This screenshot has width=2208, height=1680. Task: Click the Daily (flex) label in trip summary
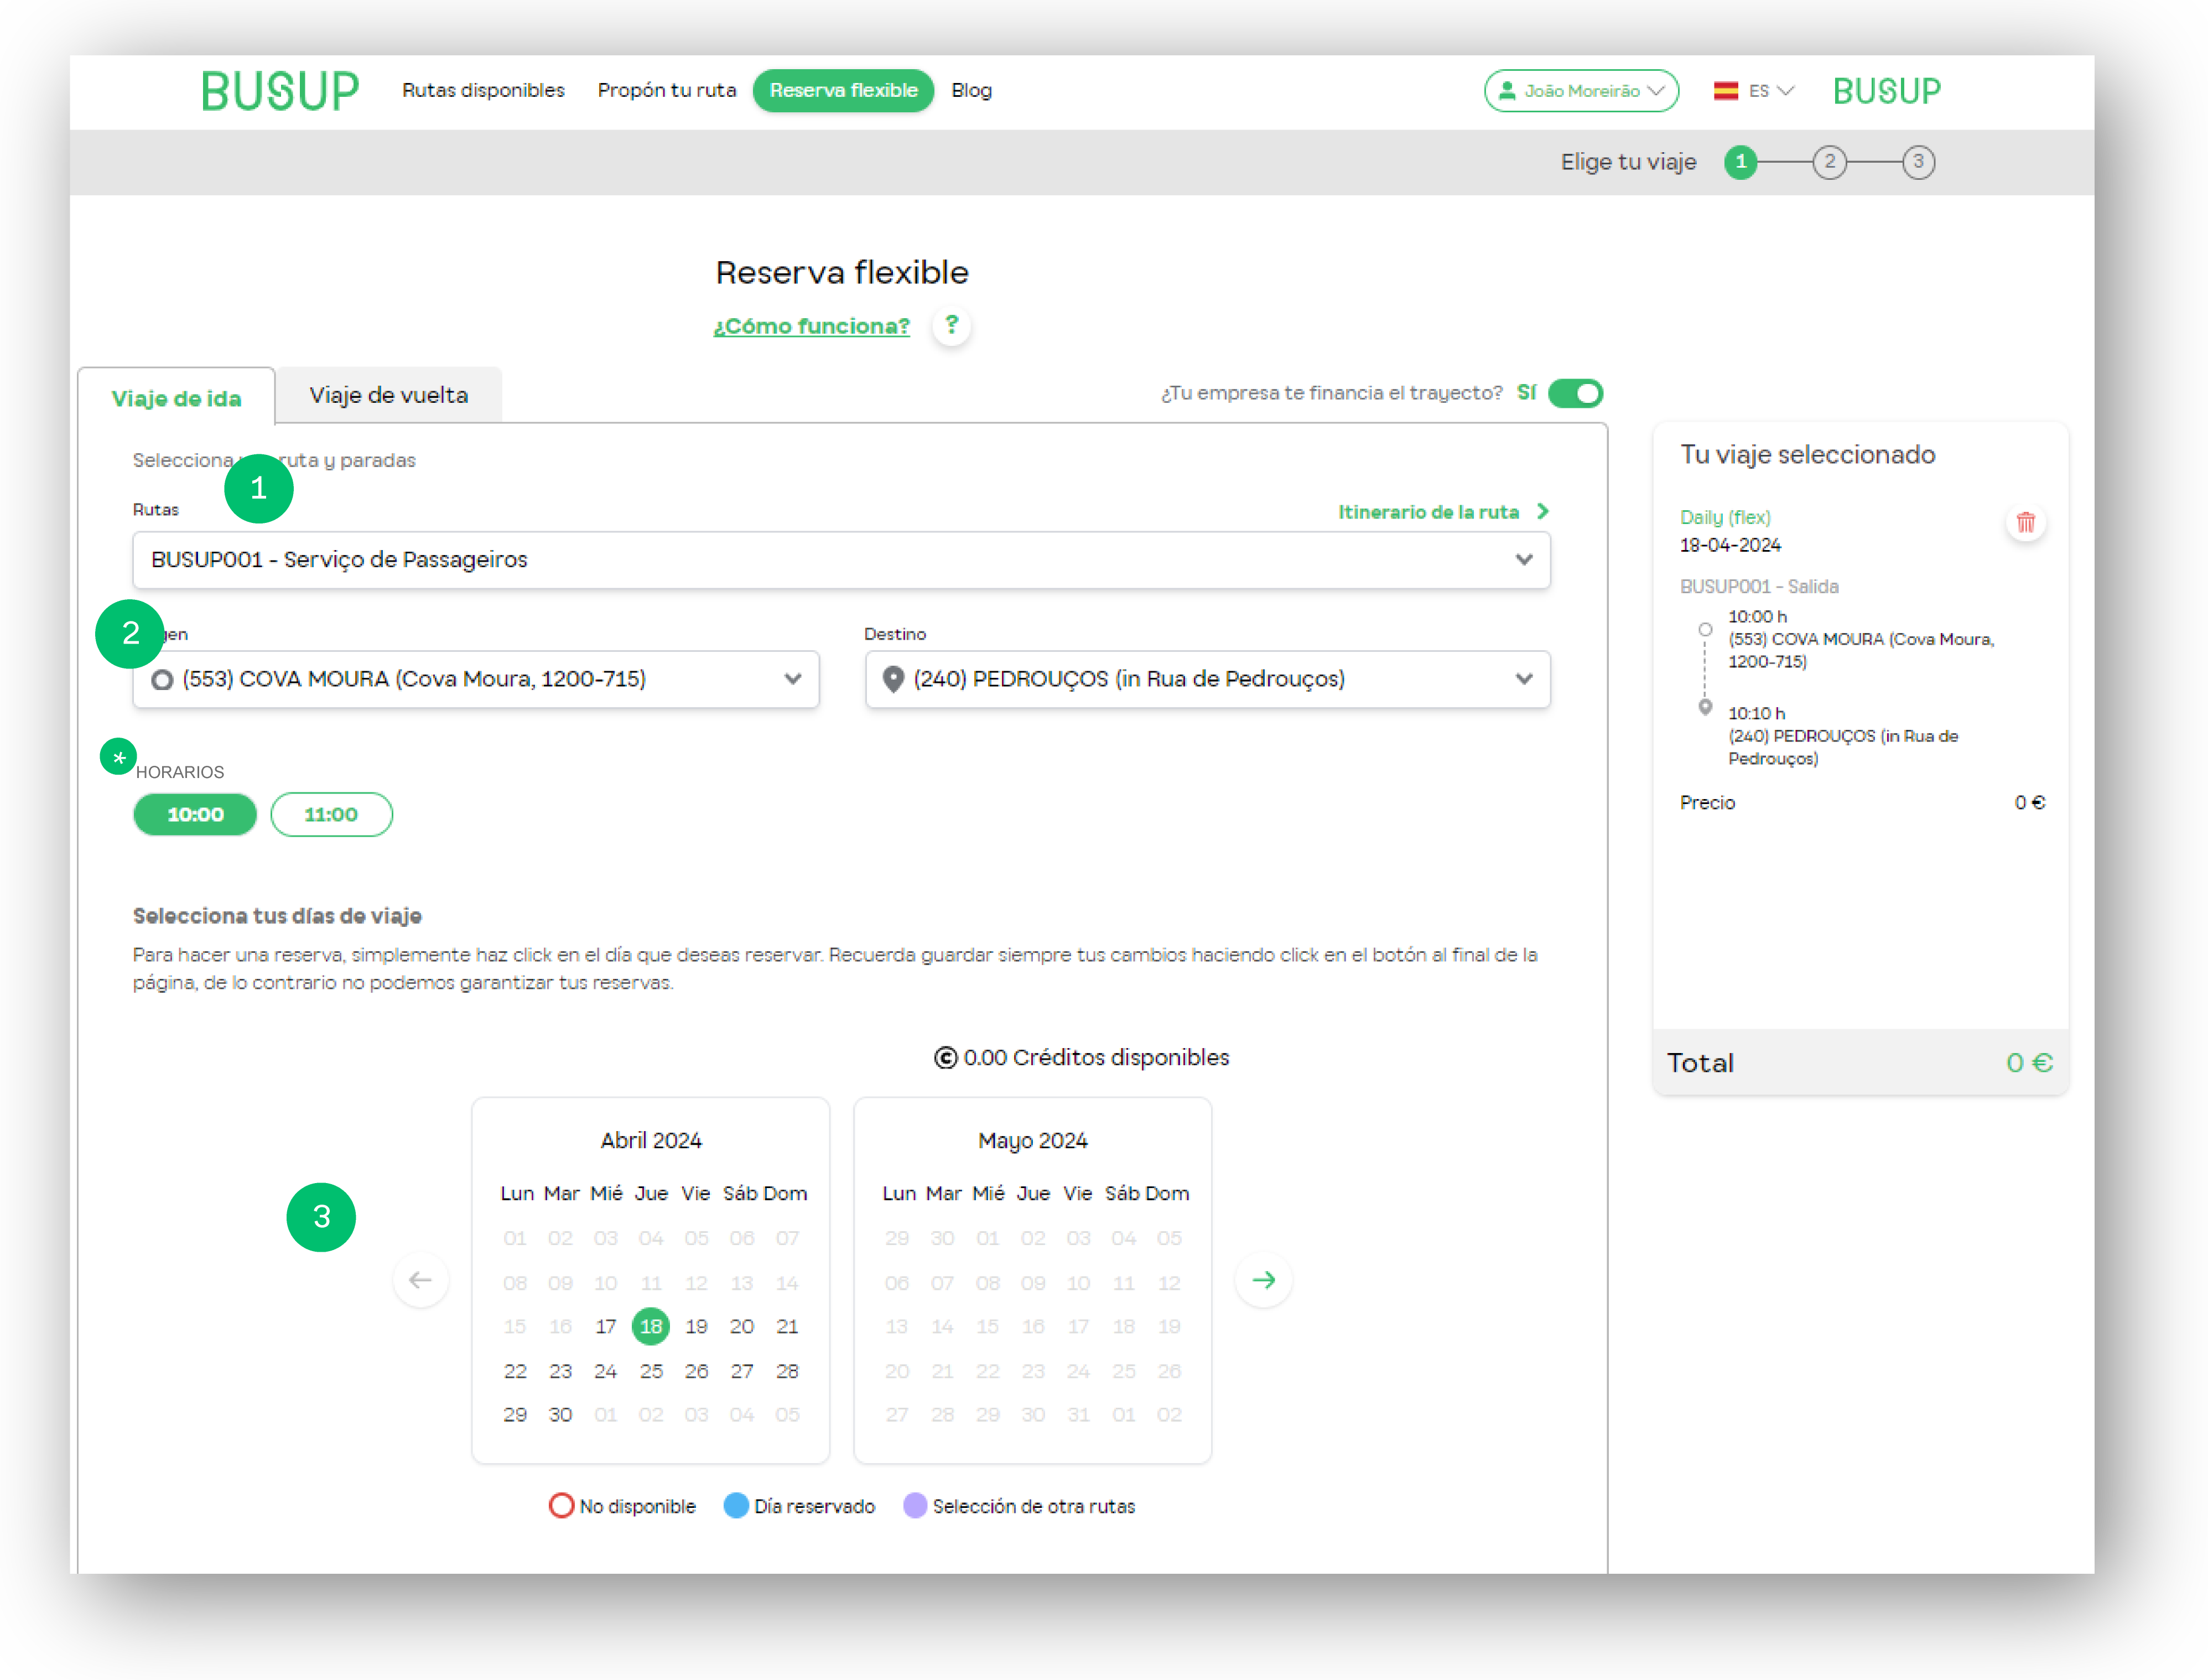point(1724,517)
